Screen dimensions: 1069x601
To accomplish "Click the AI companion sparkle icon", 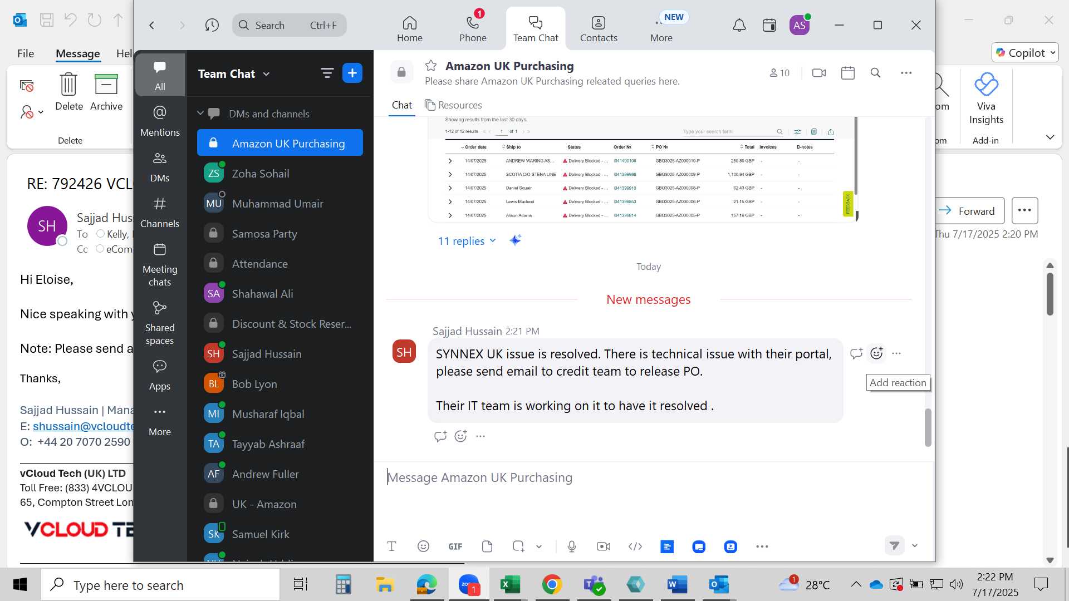I will pos(515,240).
